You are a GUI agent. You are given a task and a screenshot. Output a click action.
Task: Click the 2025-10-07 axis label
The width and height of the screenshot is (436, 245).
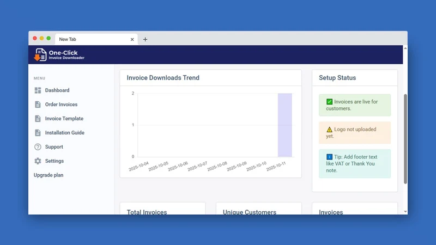[197, 166]
